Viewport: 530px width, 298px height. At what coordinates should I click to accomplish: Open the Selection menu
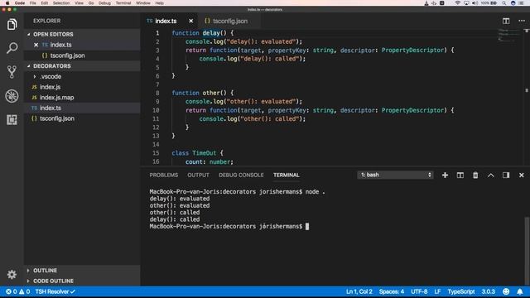(61, 3)
